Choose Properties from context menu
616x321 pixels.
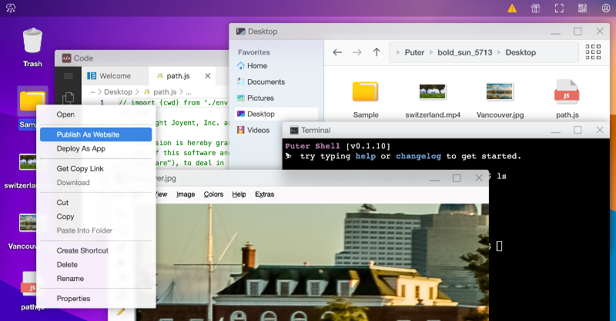click(95, 299)
